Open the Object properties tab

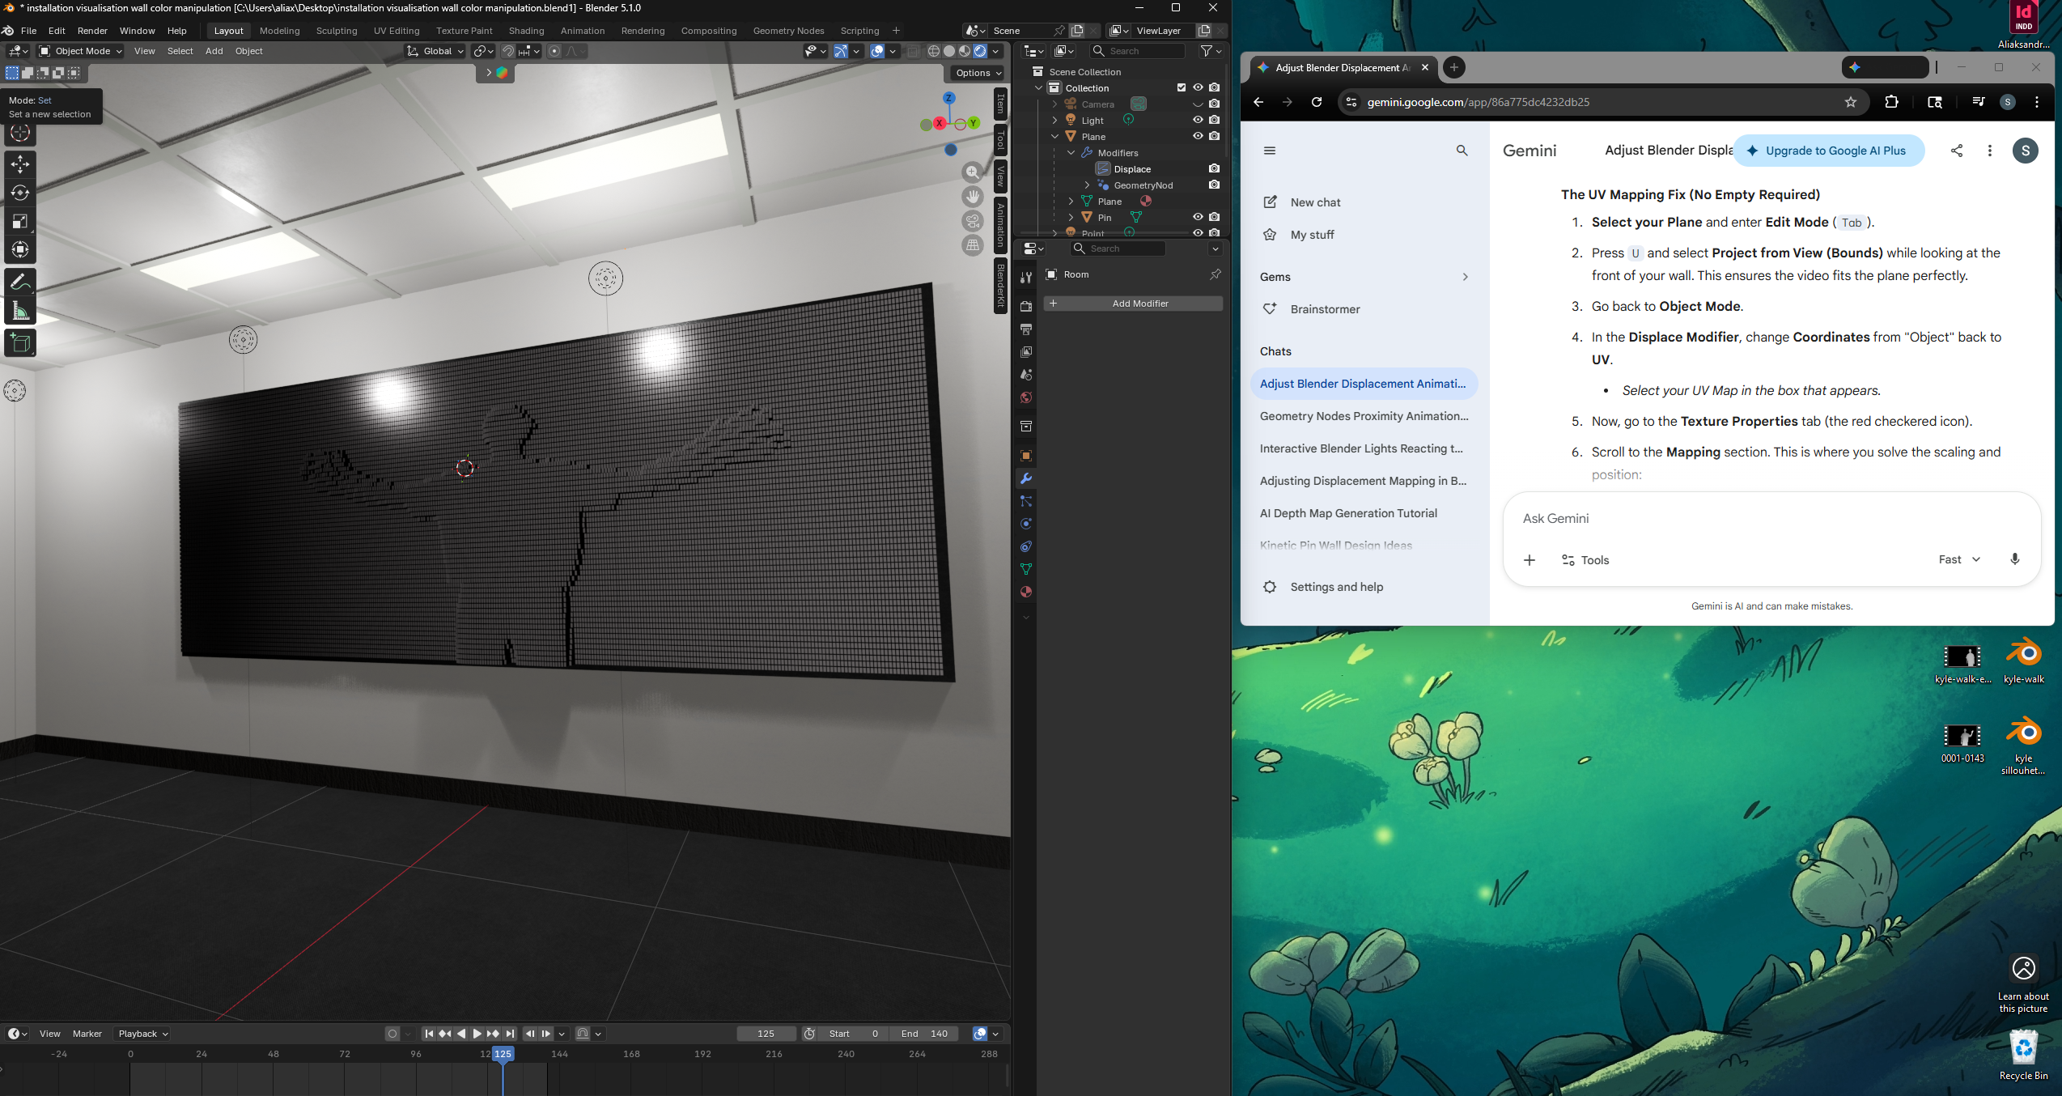[x=1026, y=456]
